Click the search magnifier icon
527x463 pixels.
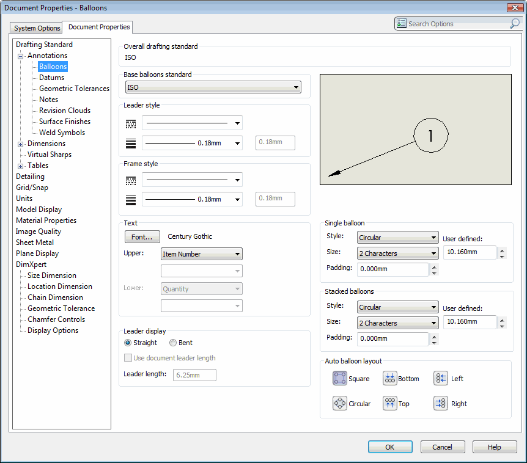(515, 23)
